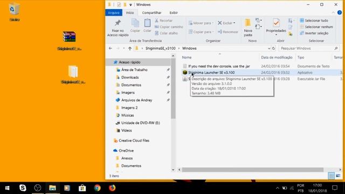The image size is (345, 194).
Task: Open Arquivos de Andrey folder
Action: coord(136,100)
